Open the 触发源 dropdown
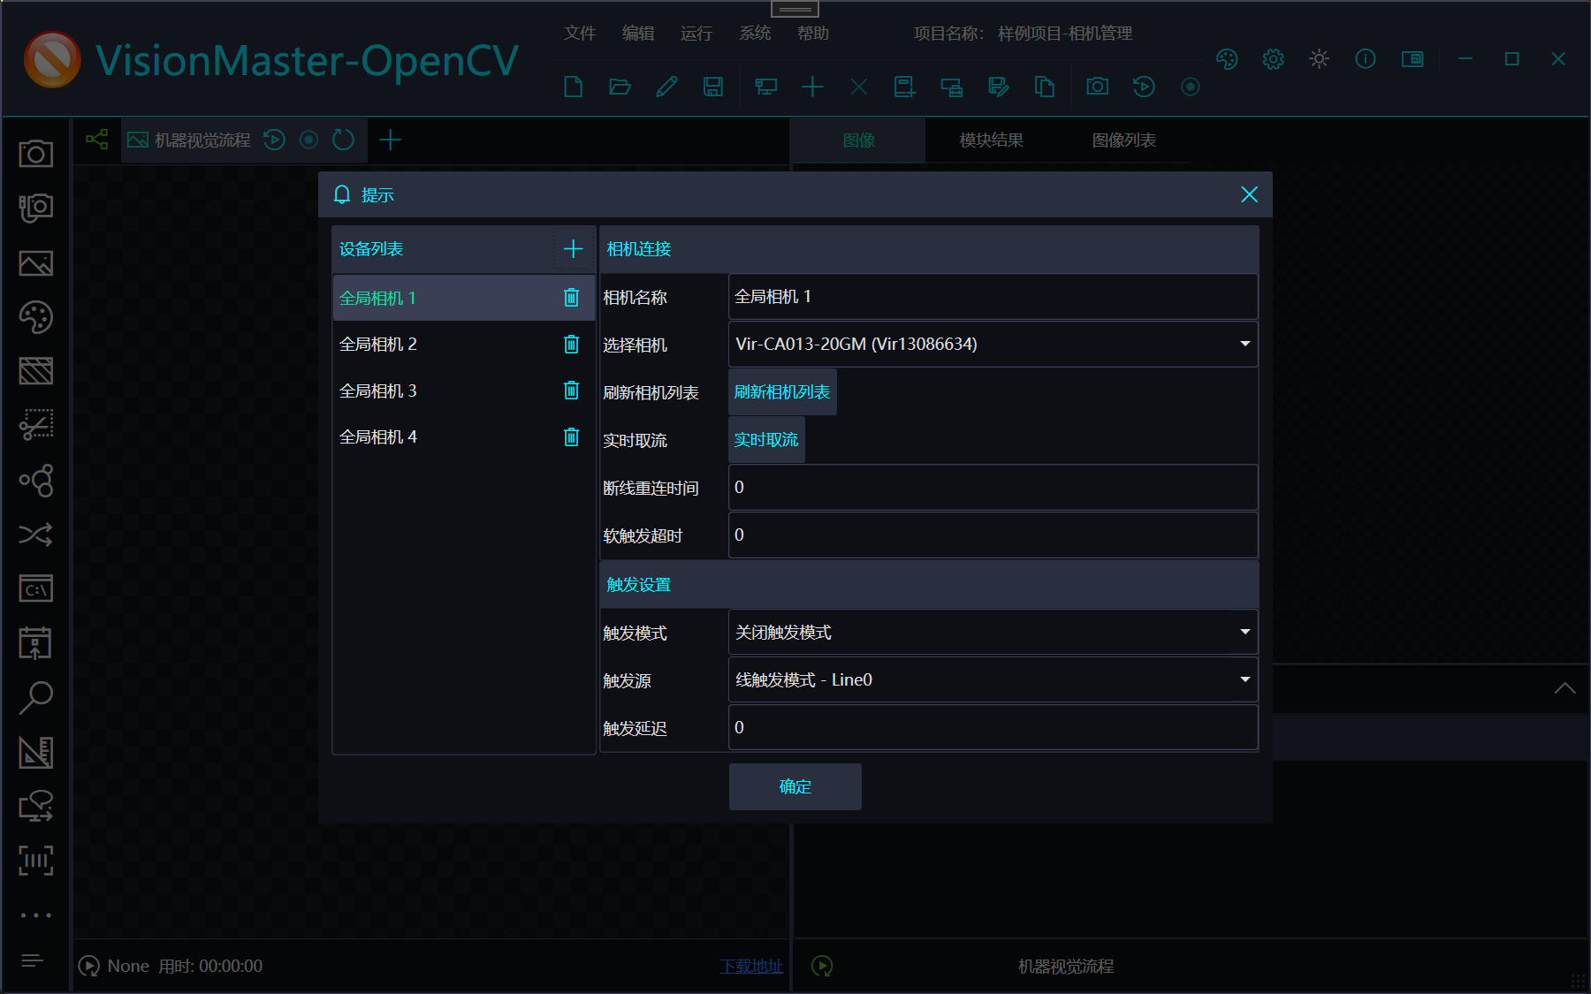The image size is (1591, 994). click(x=993, y=679)
